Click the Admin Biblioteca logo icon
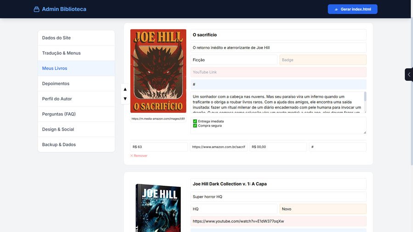The image size is (413, 232). coord(37,9)
